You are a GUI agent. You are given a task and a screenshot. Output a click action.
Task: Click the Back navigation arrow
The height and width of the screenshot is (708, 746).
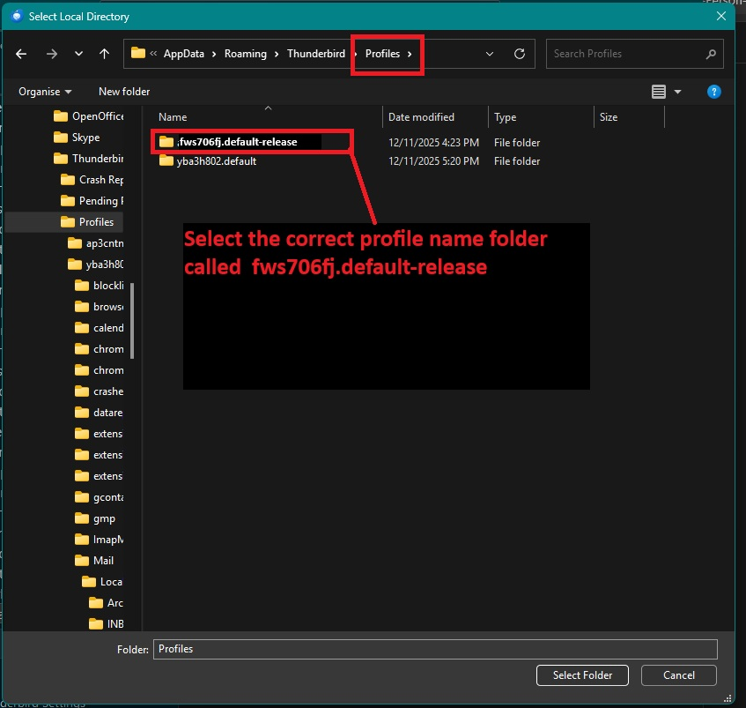21,54
